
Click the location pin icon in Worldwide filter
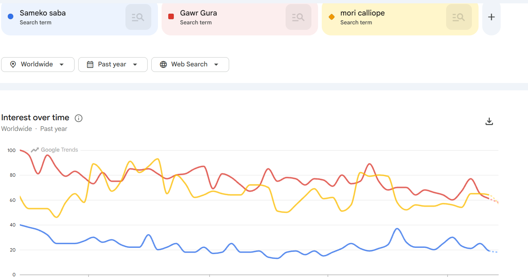pyautogui.click(x=13, y=65)
